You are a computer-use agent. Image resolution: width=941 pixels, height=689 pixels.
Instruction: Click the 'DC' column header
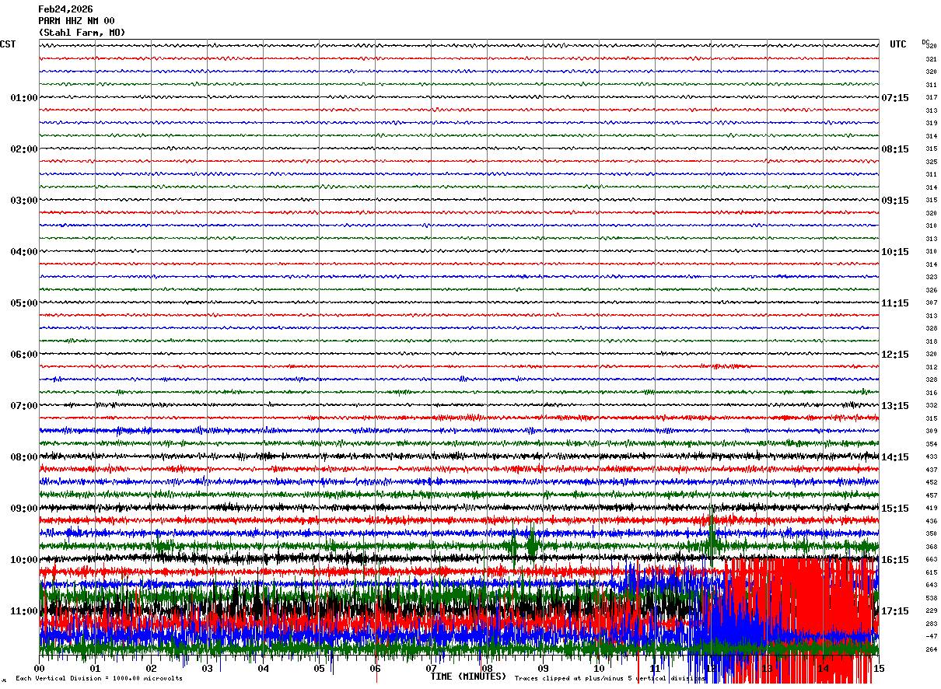click(x=925, y=42)
